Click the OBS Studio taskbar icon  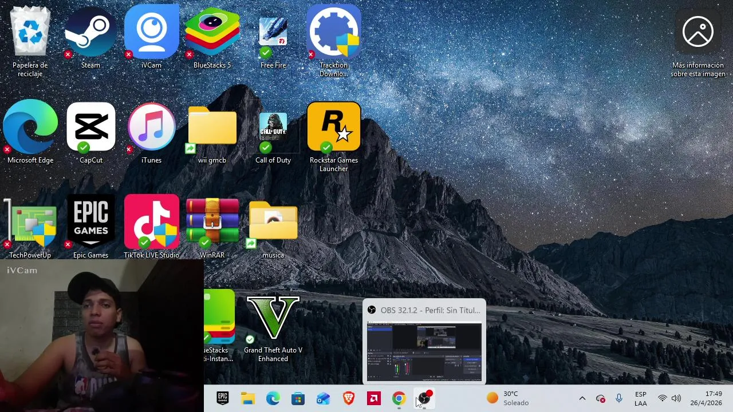(x=424, y=398)
